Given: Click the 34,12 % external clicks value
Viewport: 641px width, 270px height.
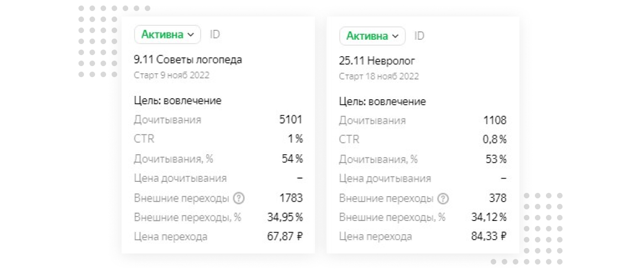Looking at the screenshot, I should (489, 217).
